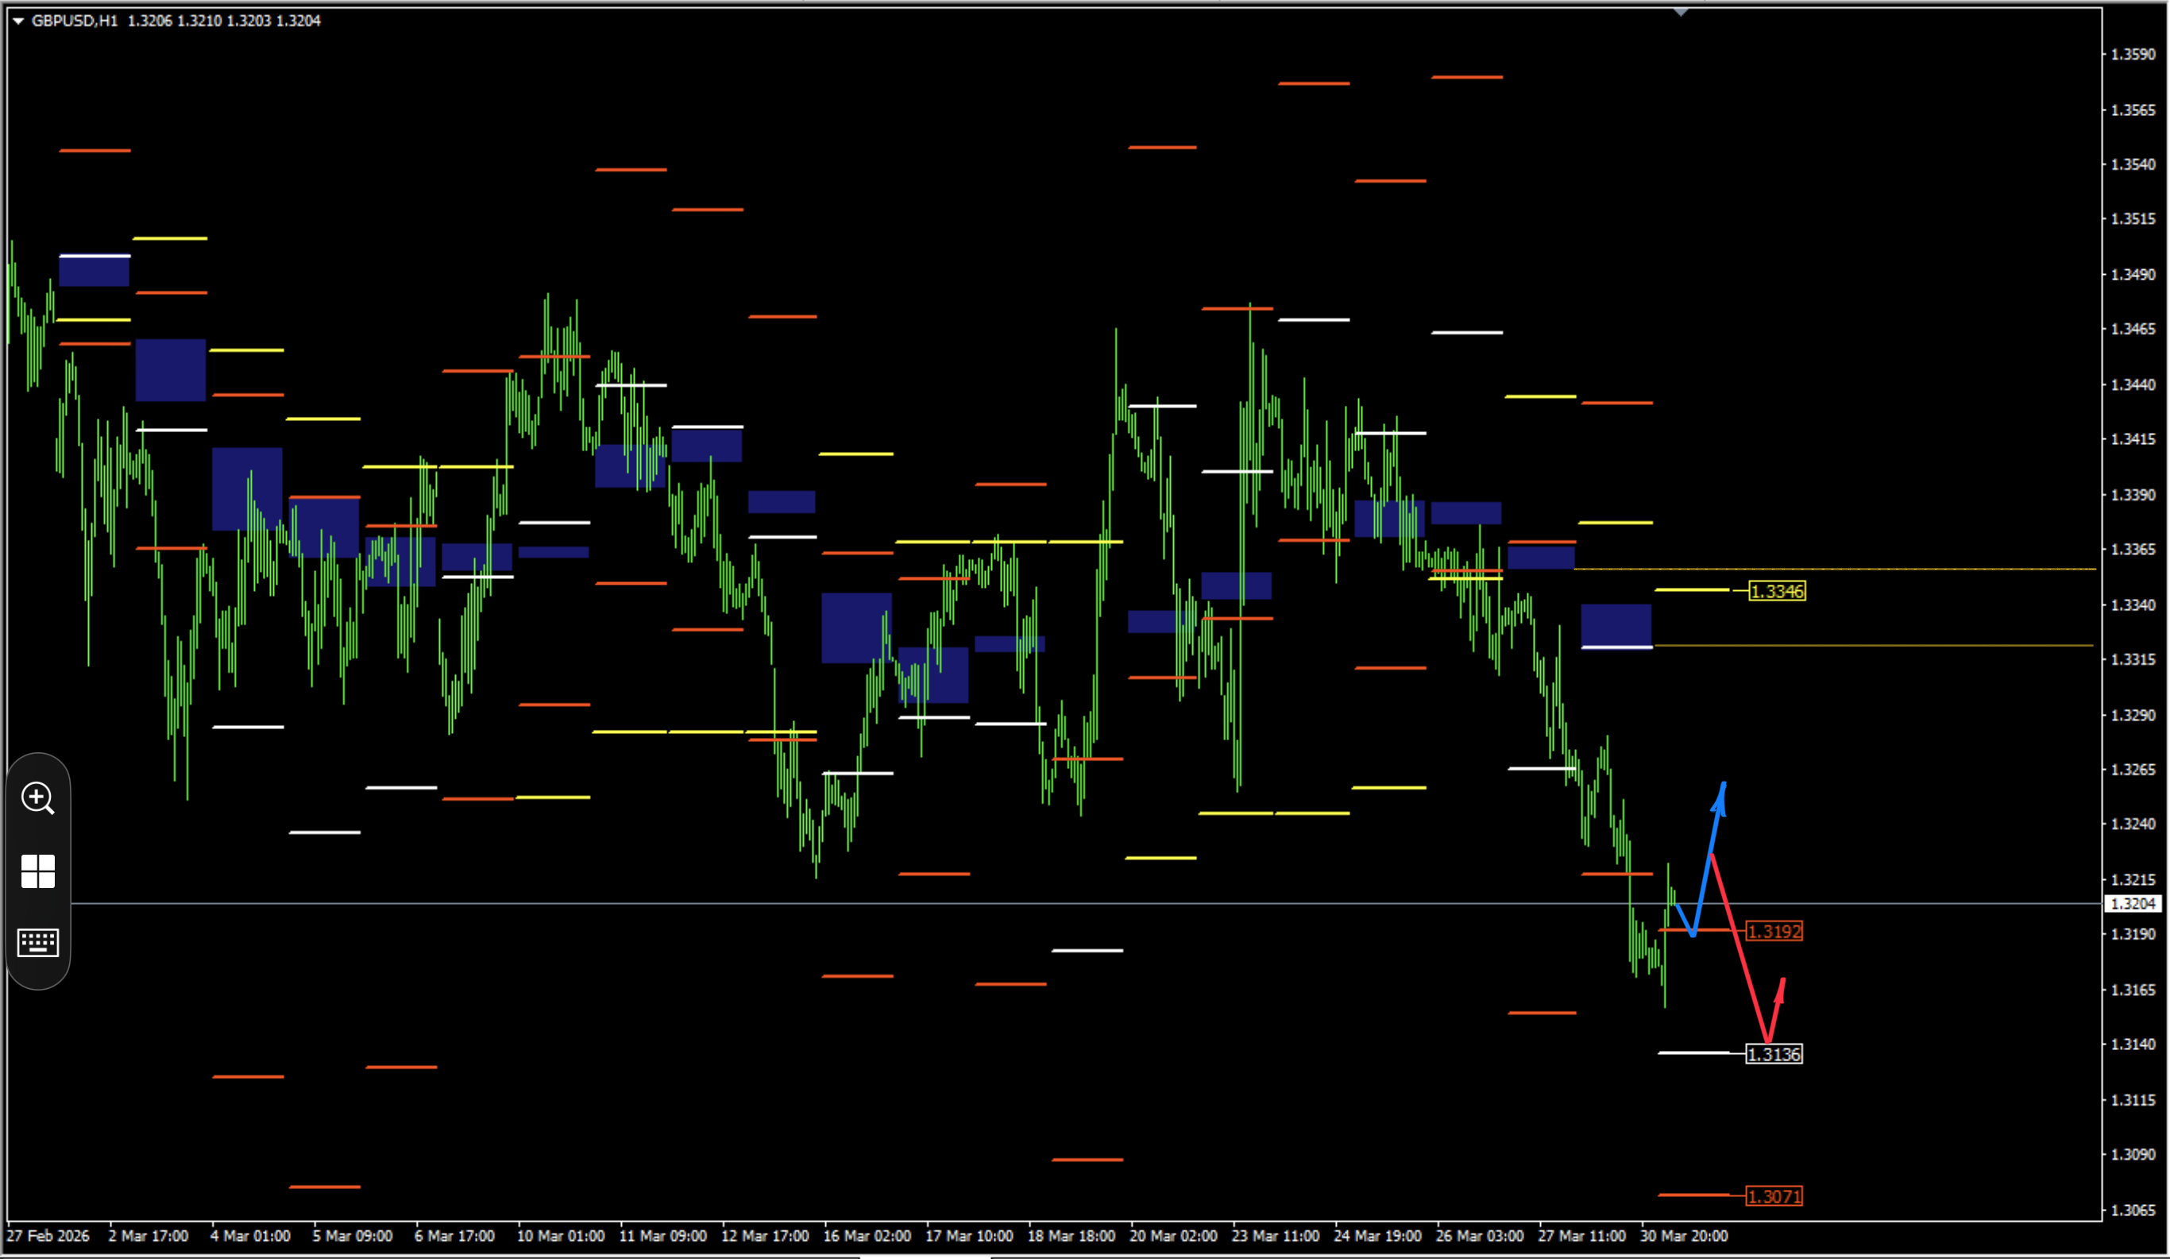Click price scale value 1.3540
The width and height of the screenshot is (2170, 1259).
pyautogui.click(x=2133, y=164)
